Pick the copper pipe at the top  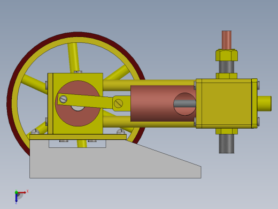pyautogui.click(x=227, y=40)
